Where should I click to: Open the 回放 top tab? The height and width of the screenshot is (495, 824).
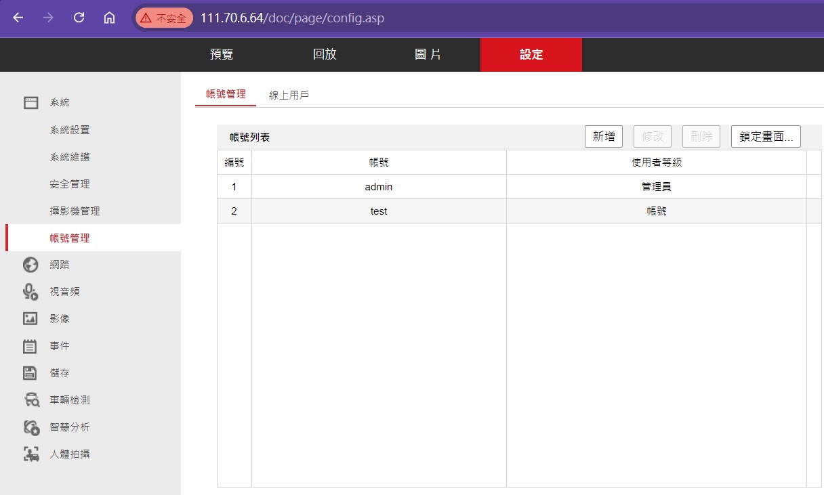(325, 55)
